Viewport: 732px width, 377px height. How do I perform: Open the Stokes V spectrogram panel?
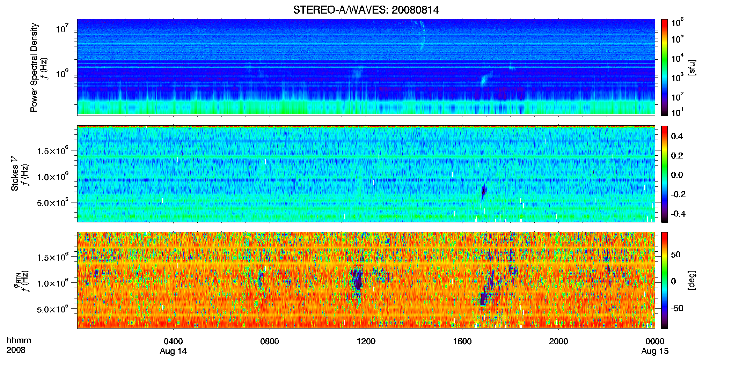[x=366, y=173]
